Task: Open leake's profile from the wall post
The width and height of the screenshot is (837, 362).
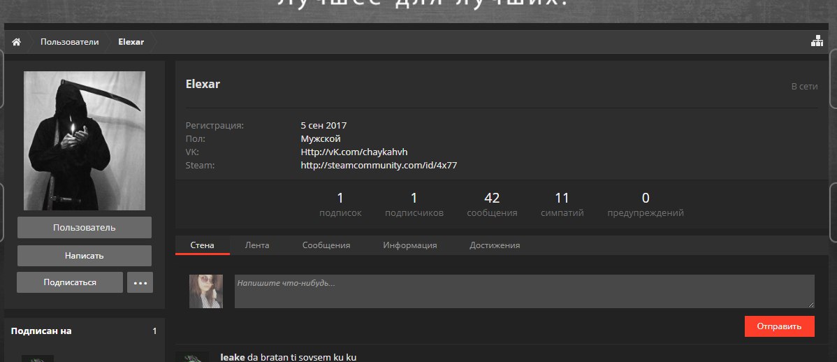Action: 232,357
